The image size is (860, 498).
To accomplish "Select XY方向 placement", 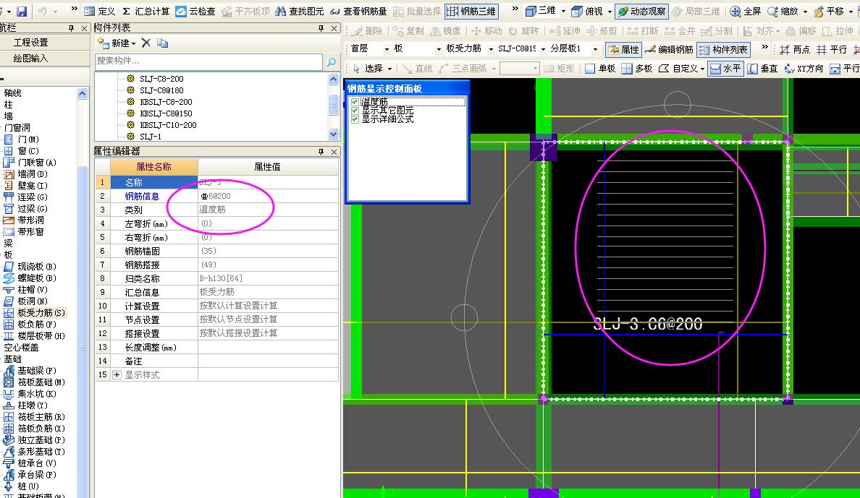I will 804,69.
